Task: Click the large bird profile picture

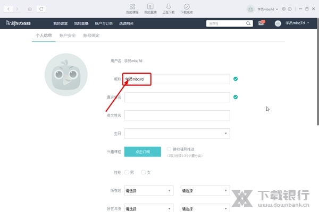Action: [66, 74]
